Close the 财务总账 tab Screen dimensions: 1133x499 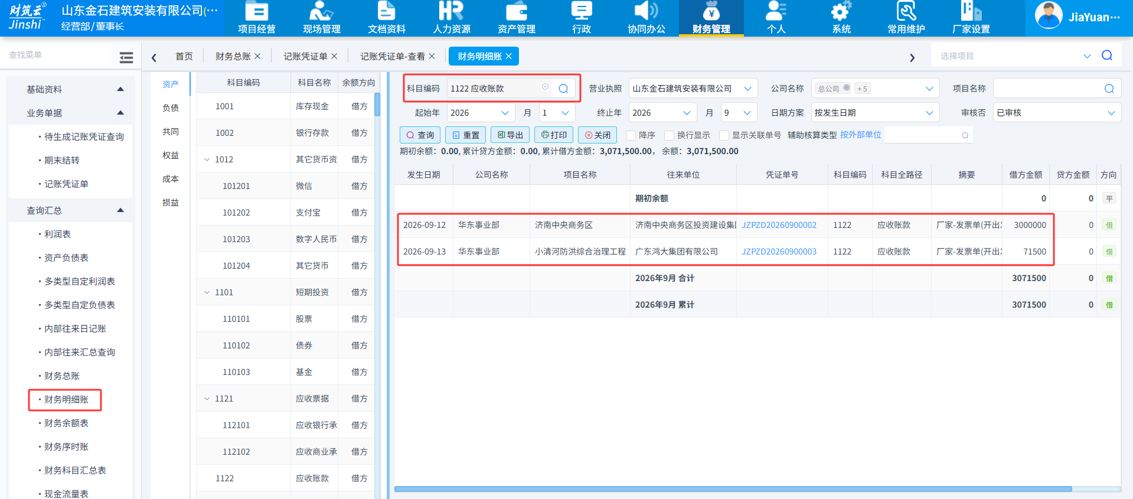click(257, 56)
